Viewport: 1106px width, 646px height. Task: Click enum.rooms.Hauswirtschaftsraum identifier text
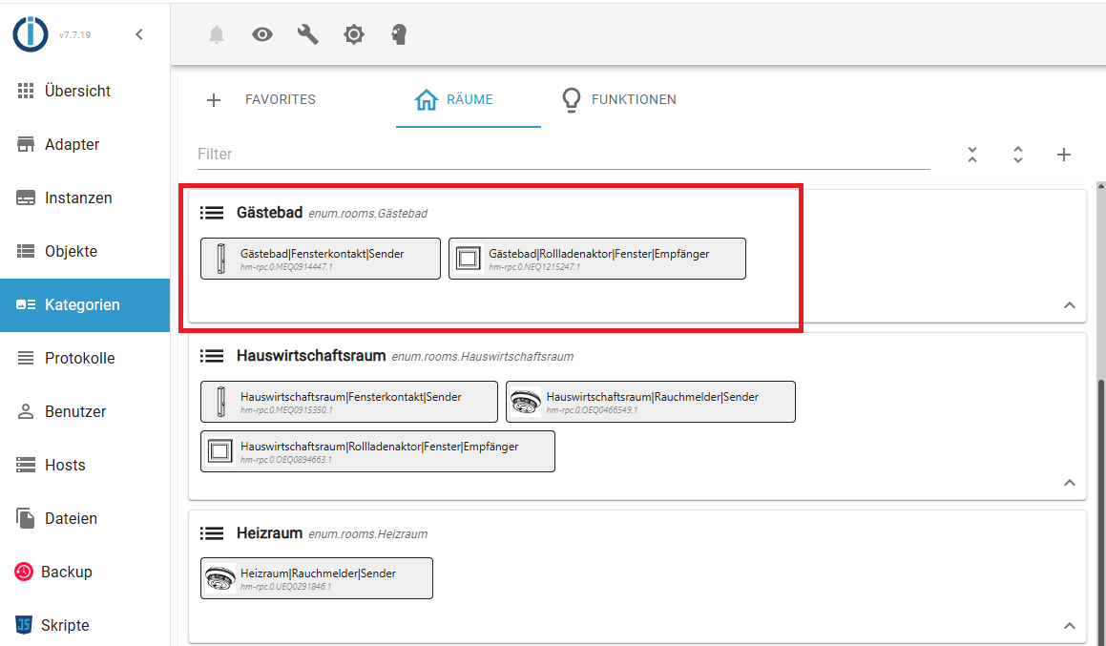click(483, 357)
